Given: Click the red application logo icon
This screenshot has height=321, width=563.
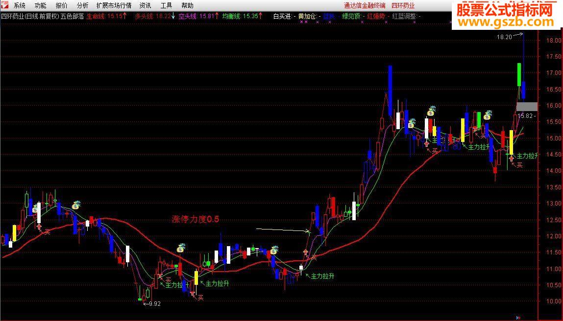Looking at the screenshot, I should pyautogui.click(x=5, y=5).
